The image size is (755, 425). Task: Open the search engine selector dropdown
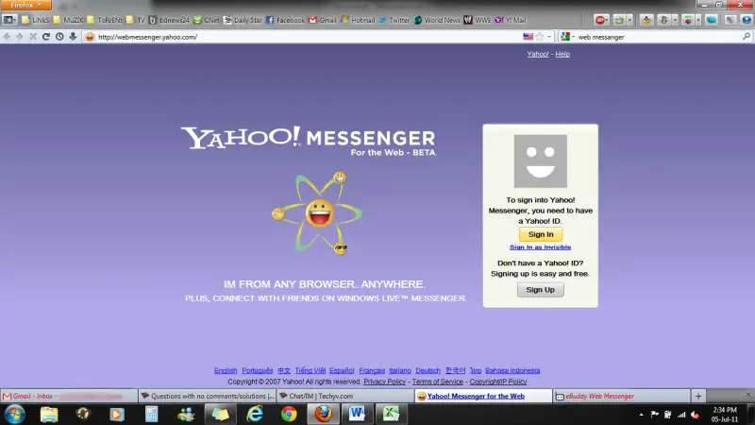[568, 37]
